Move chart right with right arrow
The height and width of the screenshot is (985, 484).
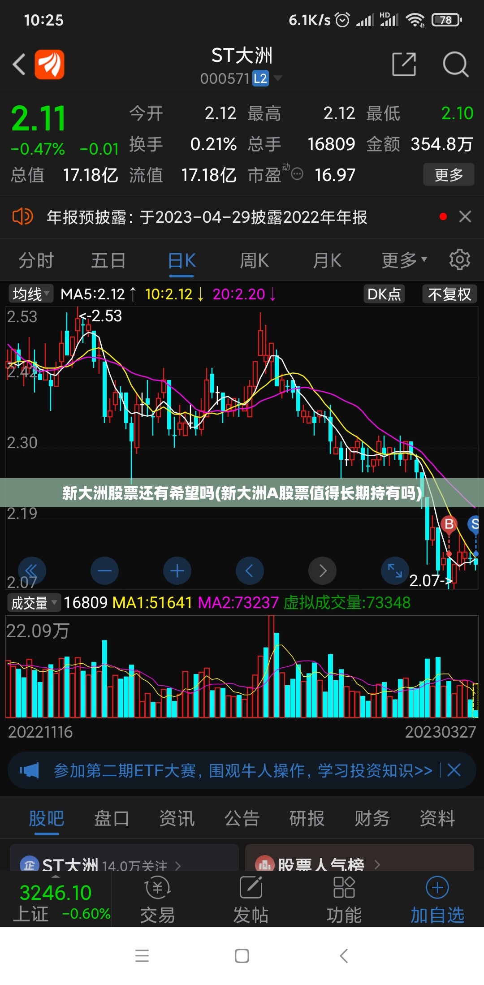click(322, 570)
